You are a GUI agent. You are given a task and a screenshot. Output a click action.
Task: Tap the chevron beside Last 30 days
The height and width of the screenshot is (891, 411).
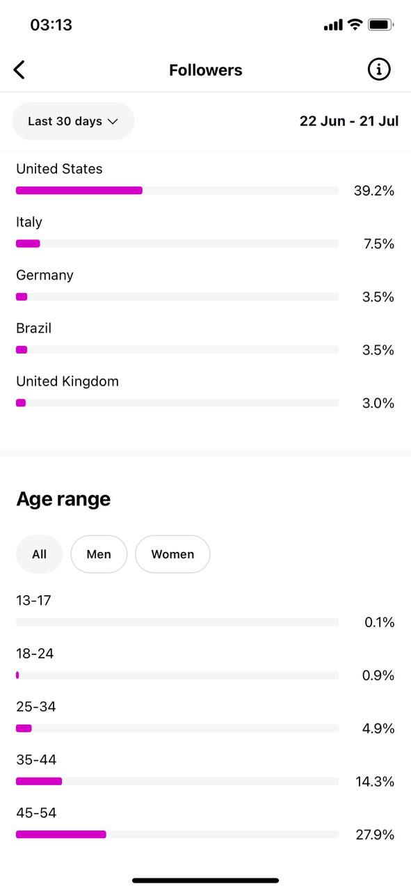[x=113, y=121]
